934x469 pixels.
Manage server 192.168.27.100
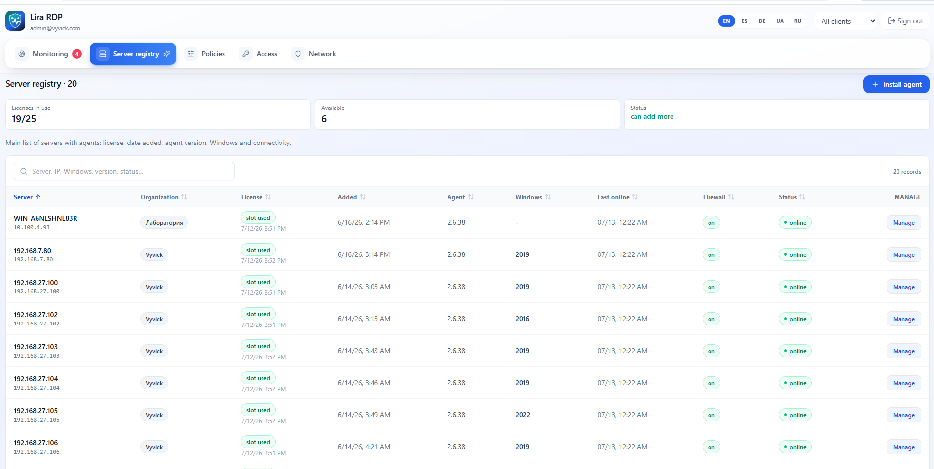(x=903, y=287)
